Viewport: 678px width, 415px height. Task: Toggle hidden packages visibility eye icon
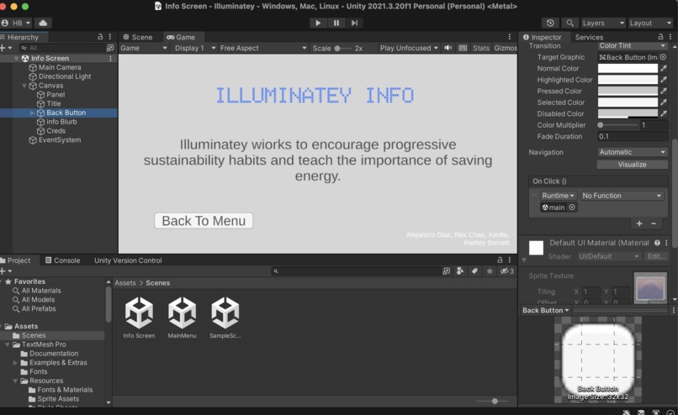(506, 271)
